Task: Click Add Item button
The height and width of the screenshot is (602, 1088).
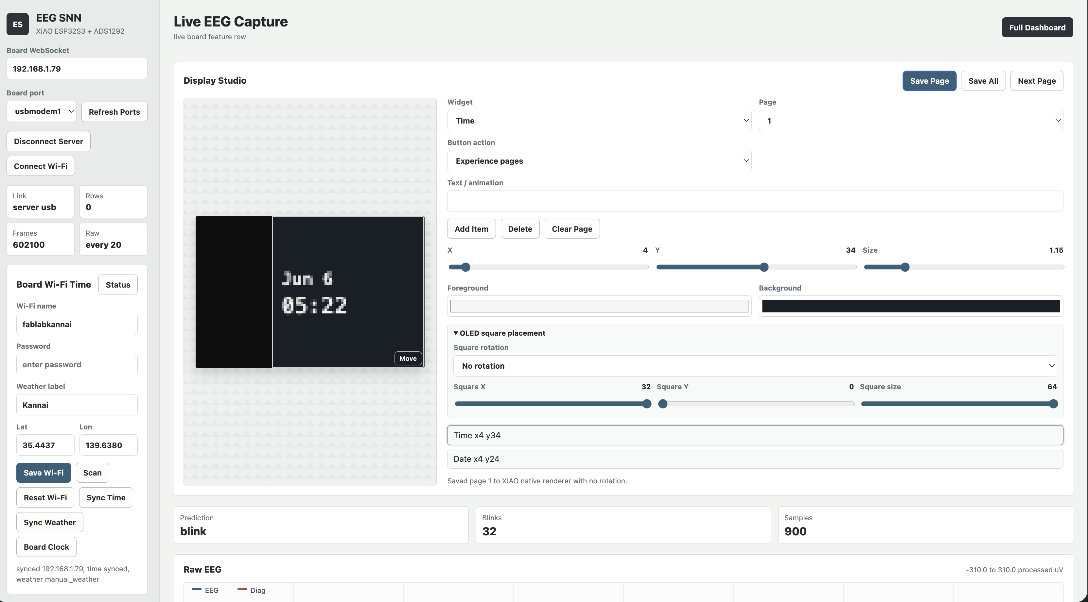Action: [x=471, y=229]
